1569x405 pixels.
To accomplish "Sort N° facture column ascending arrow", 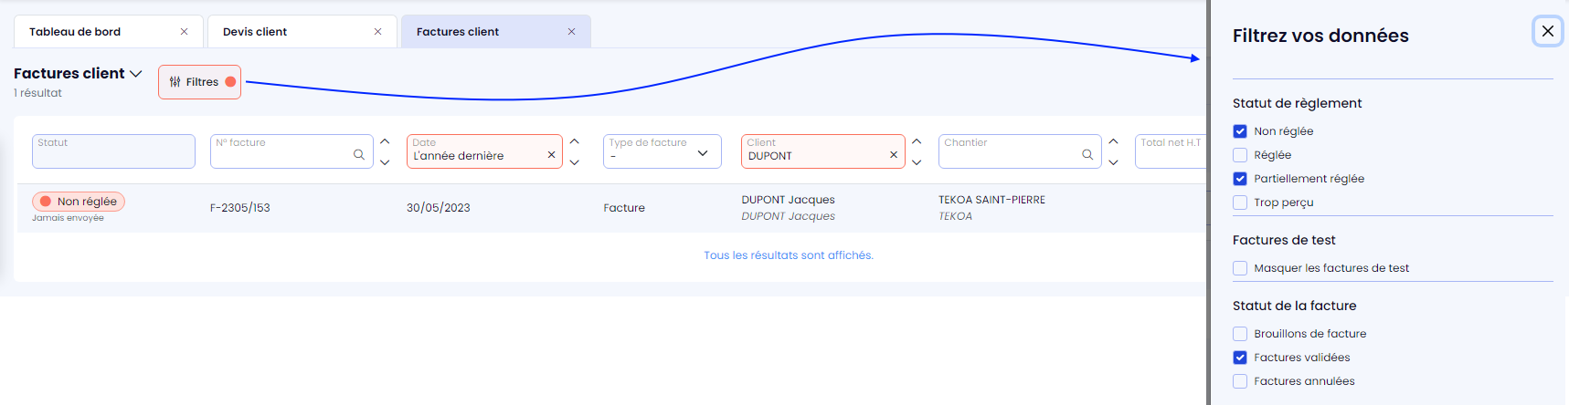I will (385, 141).
